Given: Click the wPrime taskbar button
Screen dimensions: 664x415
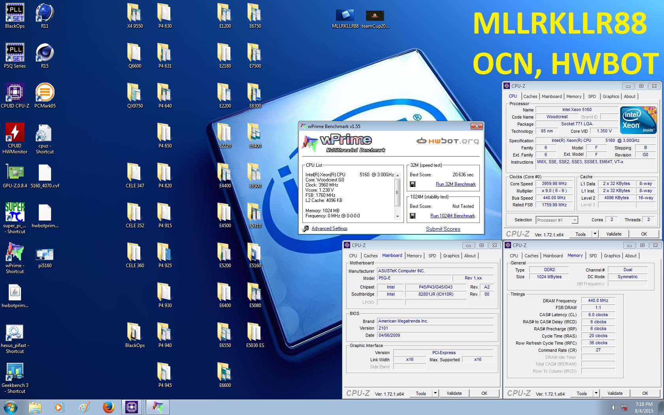Looking at the screenshot, I should (x=157, y=407).
